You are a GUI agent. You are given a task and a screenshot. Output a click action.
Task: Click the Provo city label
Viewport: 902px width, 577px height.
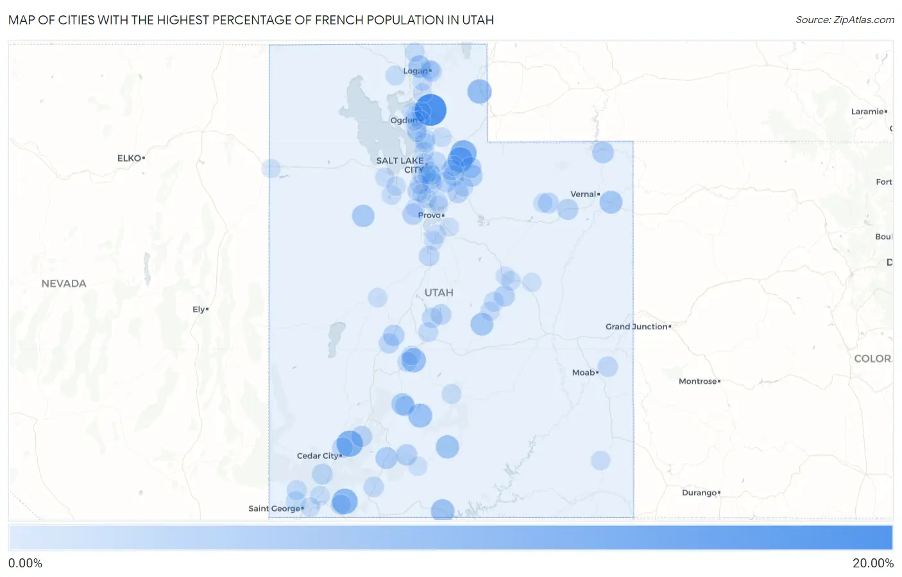tap(431, 215)
